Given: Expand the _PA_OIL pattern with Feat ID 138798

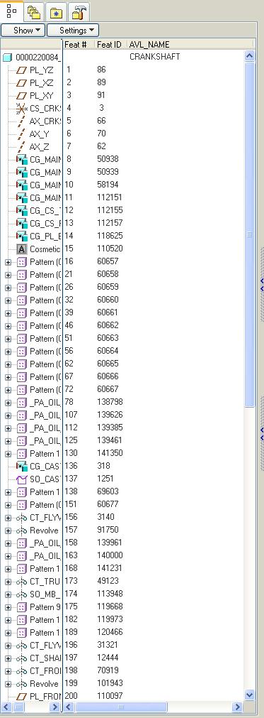Looking at the screenshot, I should coord(8,403).
